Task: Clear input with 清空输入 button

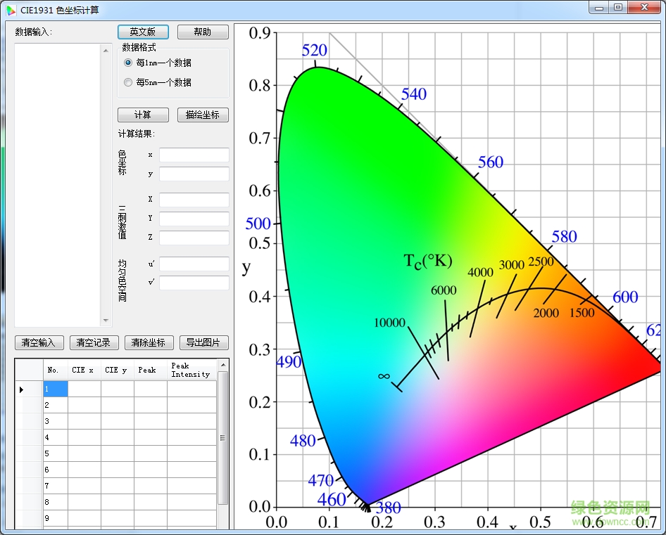Action: 39,343
